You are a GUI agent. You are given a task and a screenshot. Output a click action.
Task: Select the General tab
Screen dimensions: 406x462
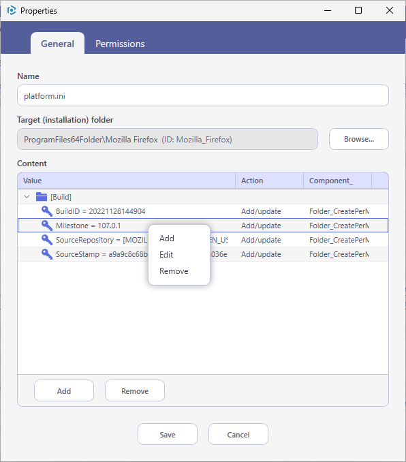(x=57, y=44)
